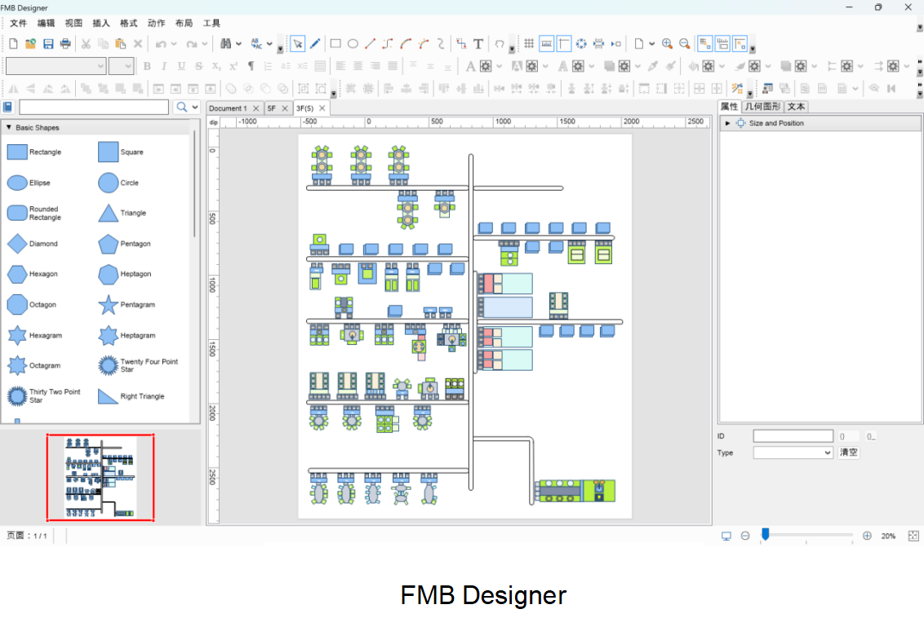The height and width of the screenshot is (640, 924).
Task: Toggle the first highlighted panel view icon
Action: click(704, 43)
